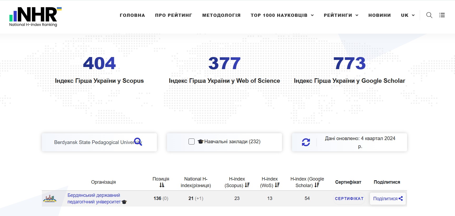
Task: Open the site search magnifier icon
Action: tap(429, 15)
